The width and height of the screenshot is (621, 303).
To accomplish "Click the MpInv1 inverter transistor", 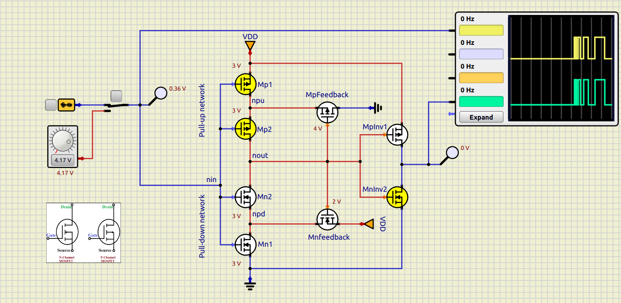I will 397,135.
